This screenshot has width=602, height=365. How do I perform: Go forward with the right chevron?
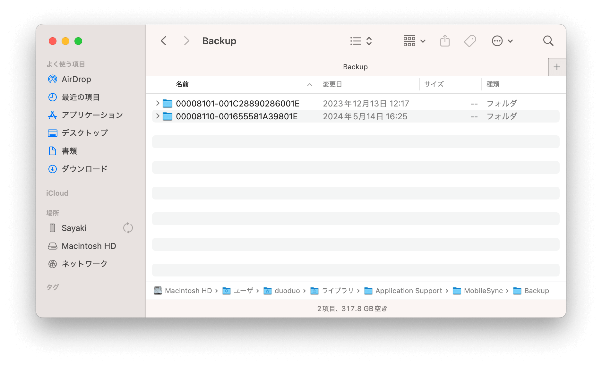pos(186,41)
